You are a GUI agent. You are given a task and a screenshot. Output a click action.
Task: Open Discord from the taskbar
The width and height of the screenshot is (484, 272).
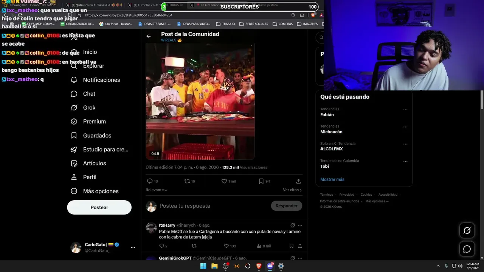pyautogui.click(x=270, y=266)
